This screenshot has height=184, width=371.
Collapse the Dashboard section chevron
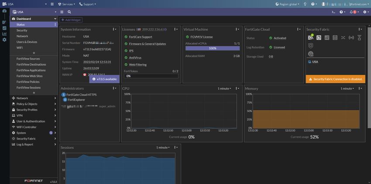[x=55, y=19]
